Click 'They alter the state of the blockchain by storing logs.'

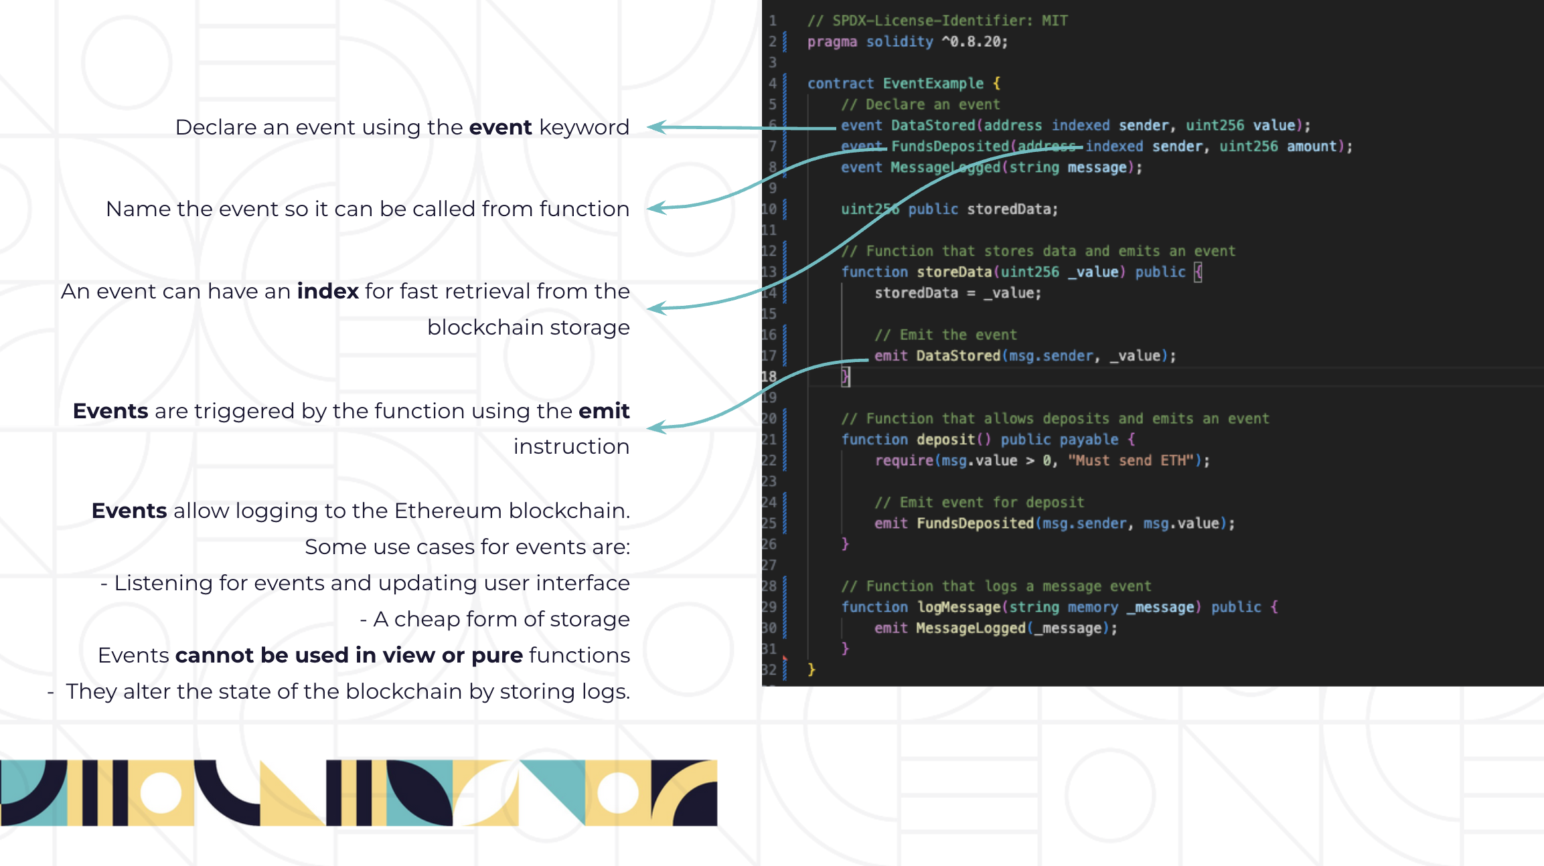(x=348, y=691)
